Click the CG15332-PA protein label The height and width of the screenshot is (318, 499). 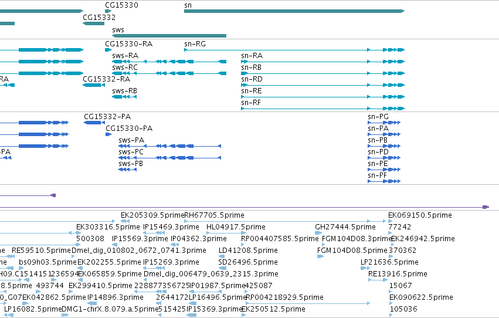coord(107,117)
